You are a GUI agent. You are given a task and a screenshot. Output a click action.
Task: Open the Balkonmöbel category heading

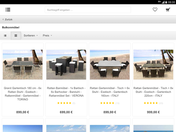tap(11, 27)
